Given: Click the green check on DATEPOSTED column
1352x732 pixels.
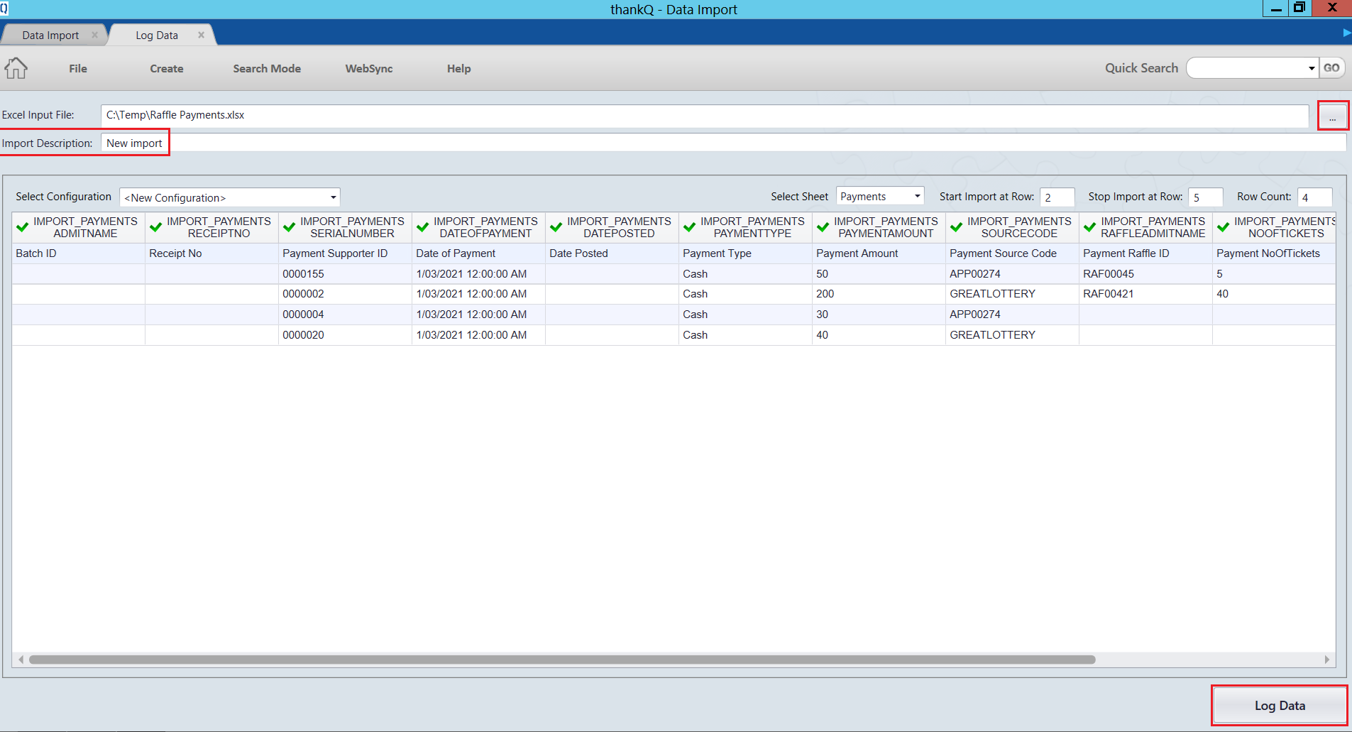Looking at the screenshot, I should (x=556, y=227).
